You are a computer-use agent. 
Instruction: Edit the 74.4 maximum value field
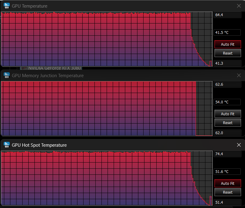coord(227,154)
